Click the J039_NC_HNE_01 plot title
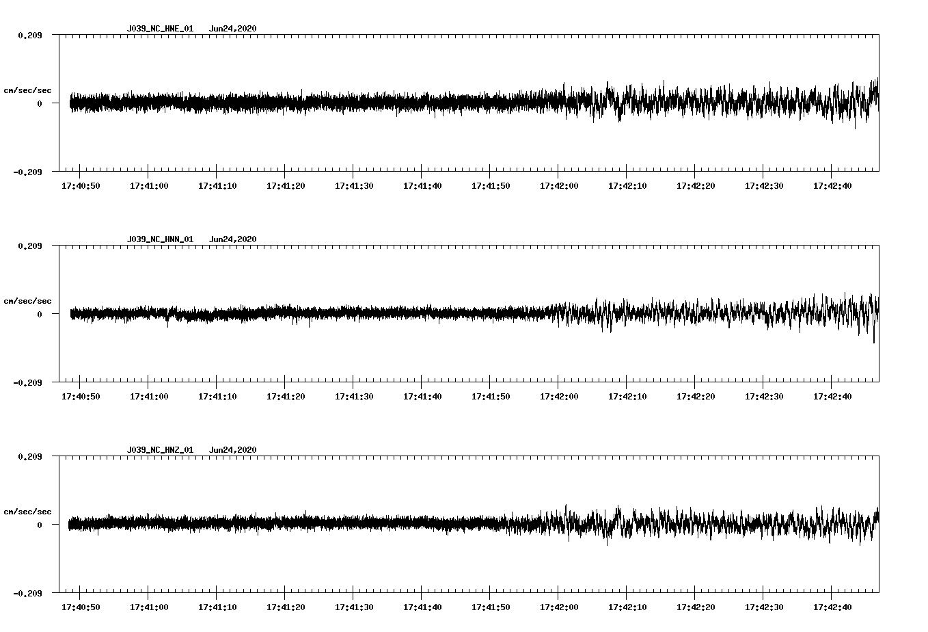The width and height of the screenshot is (928, 632). 160,29
